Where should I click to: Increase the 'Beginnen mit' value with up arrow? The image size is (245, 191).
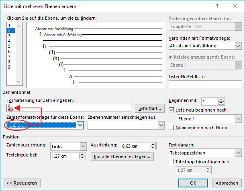click(222, 100)
